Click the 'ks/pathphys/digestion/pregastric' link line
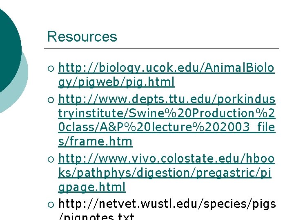 (x=165, y=173)
